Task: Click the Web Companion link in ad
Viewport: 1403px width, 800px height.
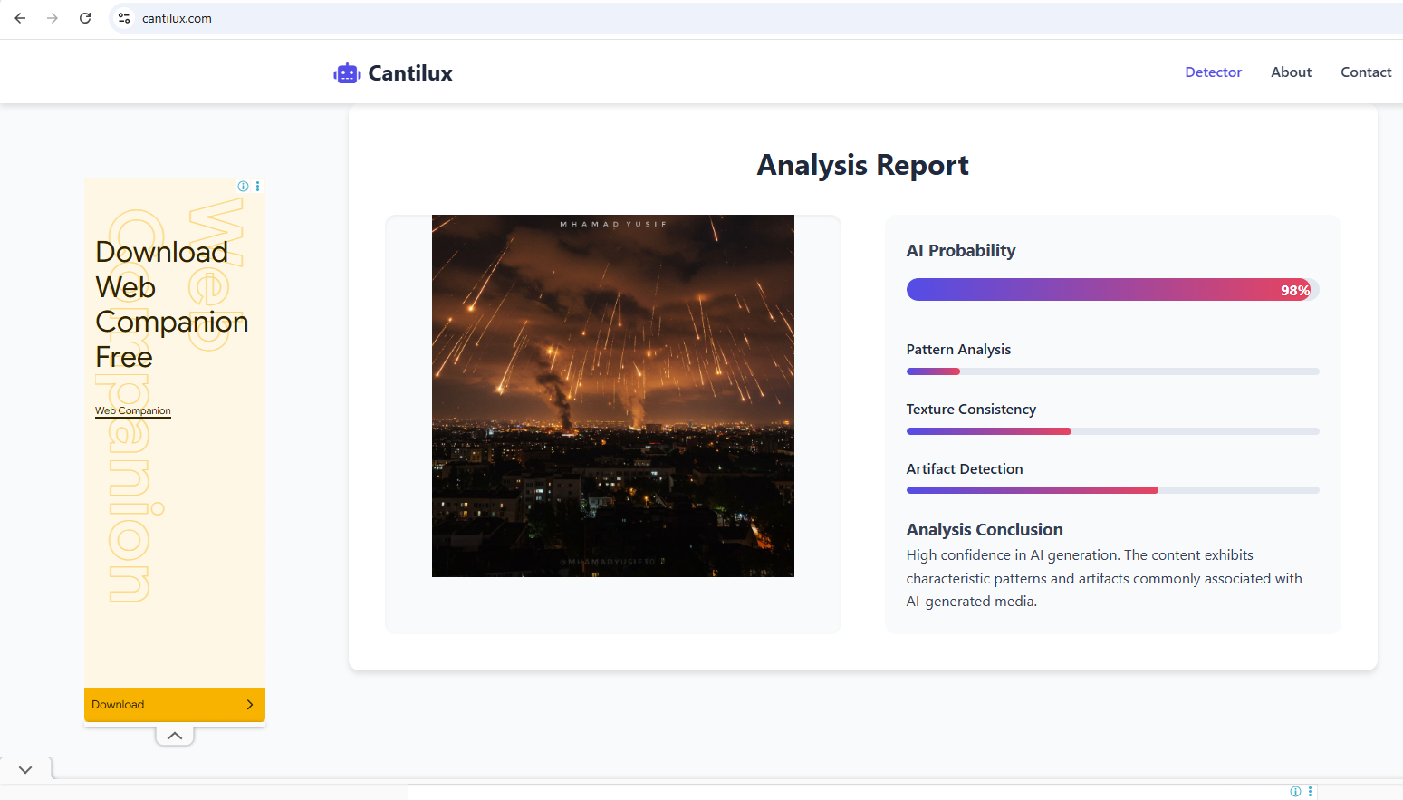Action: click(x=133, y=410)
